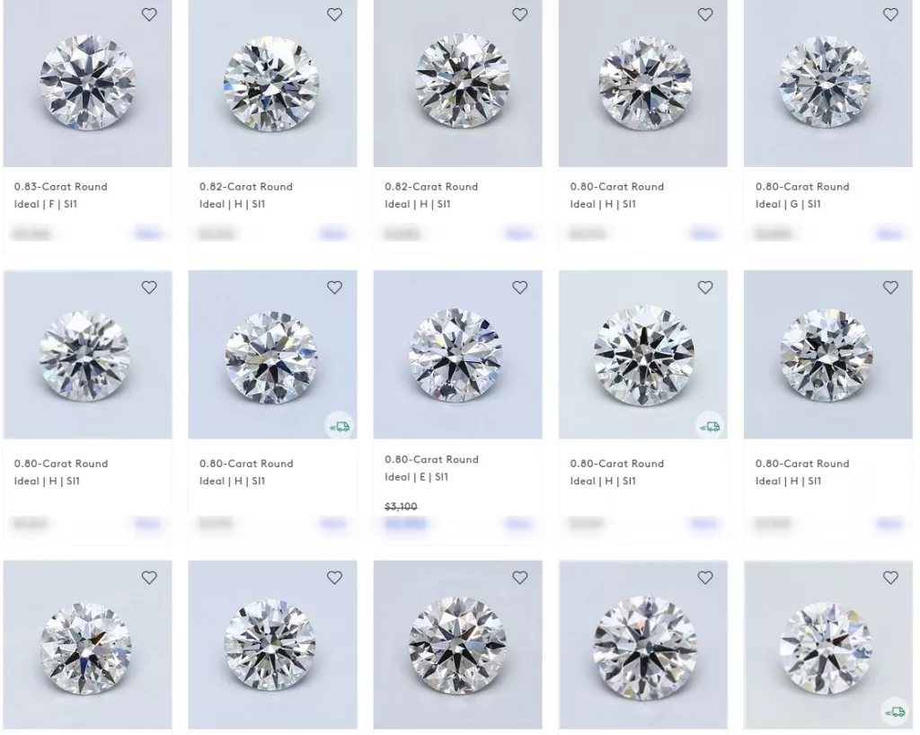Viewport: 920px width, 735px height.
Task: Click the blurred button under 0.80-Carat G diamond
Action: [x=889, y=234]
